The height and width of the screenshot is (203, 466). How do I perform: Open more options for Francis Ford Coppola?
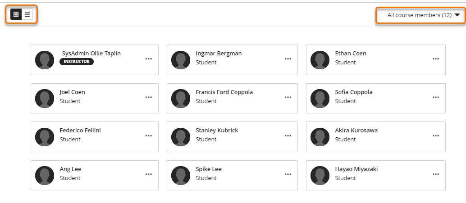click(288, 97)
